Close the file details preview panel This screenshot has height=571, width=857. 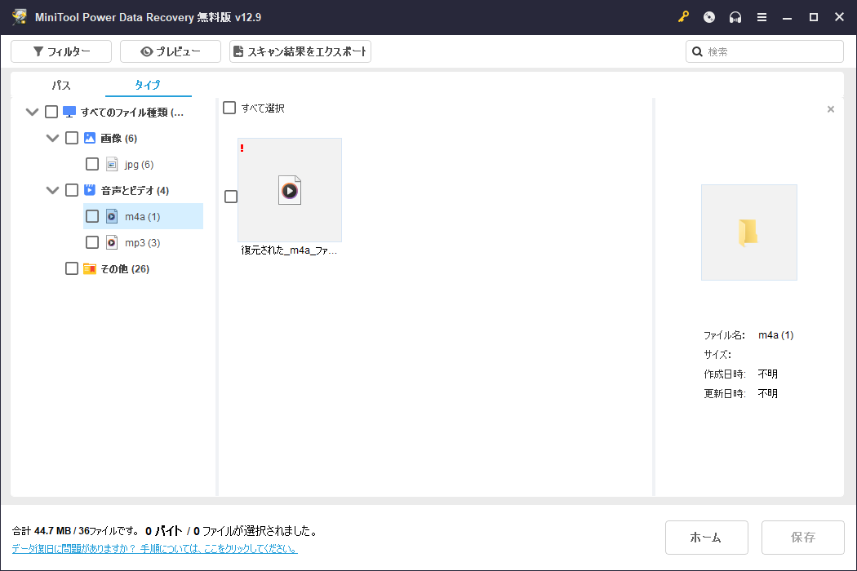pos(831,109)
